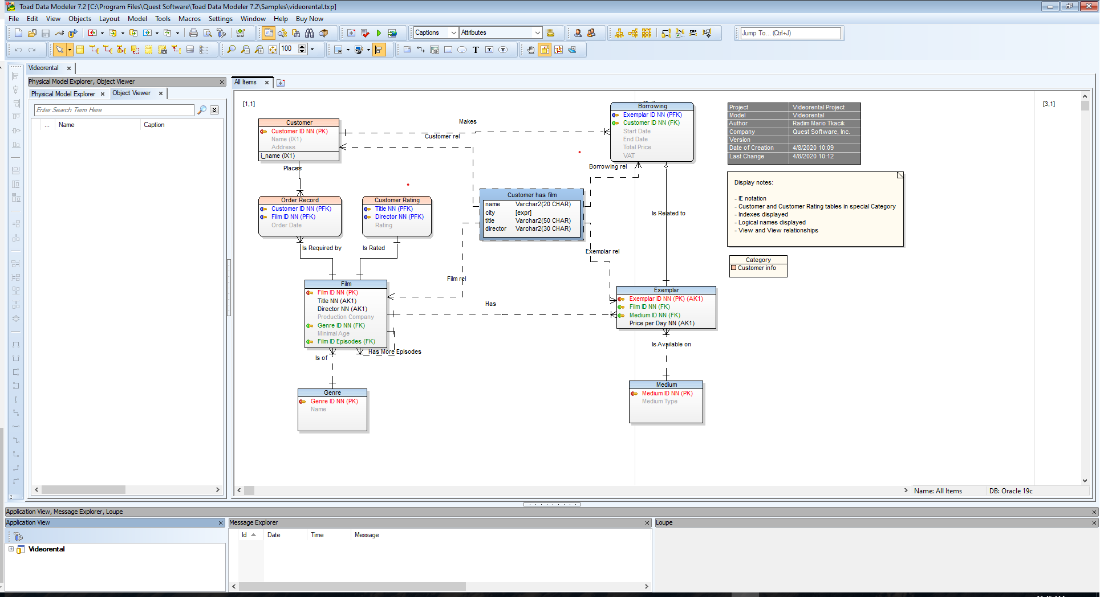Close the Videorental model tab
Image resolution: width=1104 pixels, height=597 pixels.
69,68
